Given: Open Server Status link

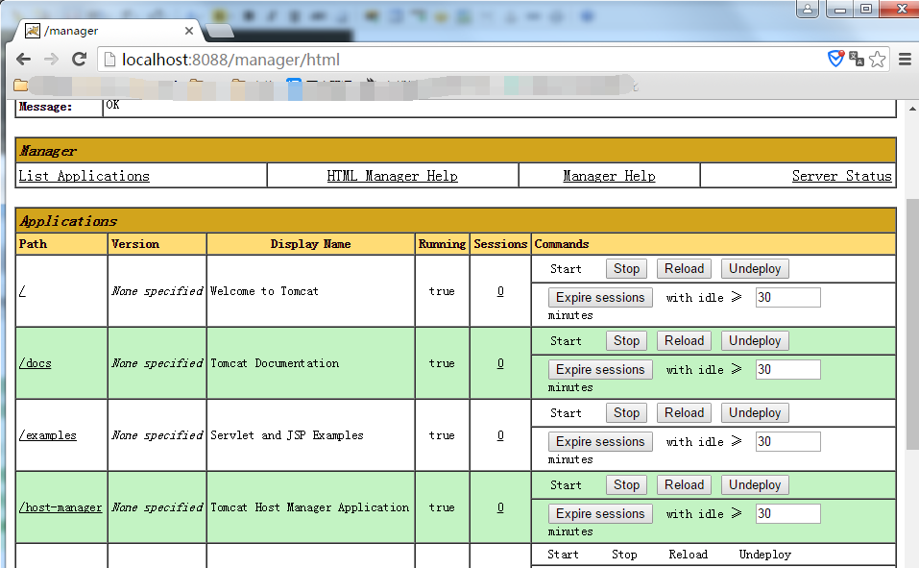Looking at the screenshot, I should tap(841, 176).
